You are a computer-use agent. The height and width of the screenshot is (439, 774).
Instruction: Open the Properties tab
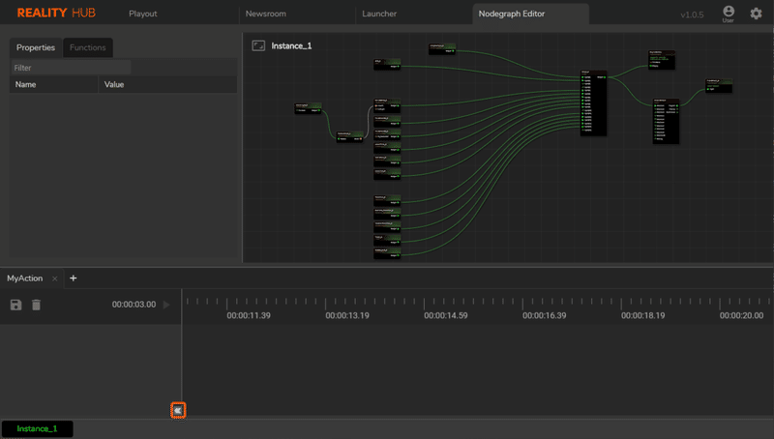point(36,47)
